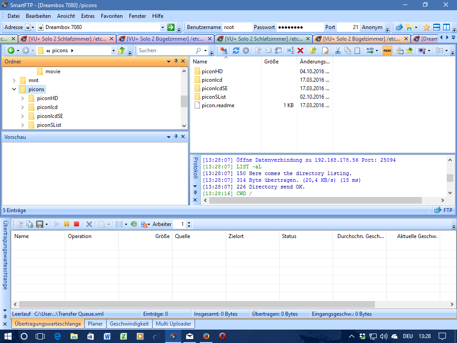This screenshot has width=457, height=343.
Task: Click the red Stop button in transfer queue
Action: (76, 224)
